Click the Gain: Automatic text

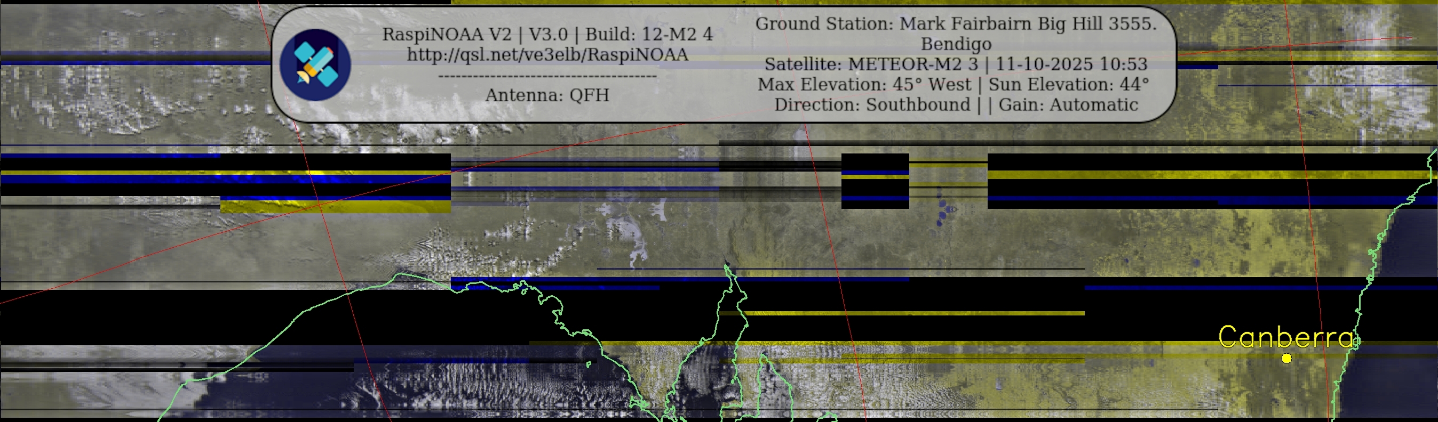1068,105
